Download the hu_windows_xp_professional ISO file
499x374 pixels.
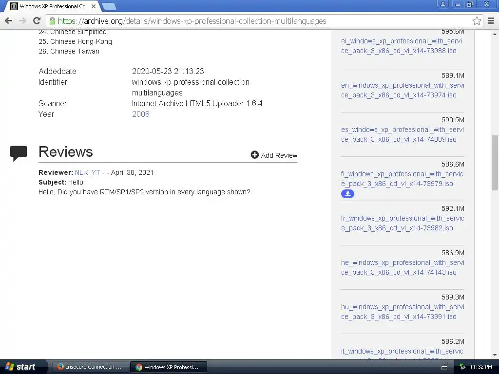point(403,312)
